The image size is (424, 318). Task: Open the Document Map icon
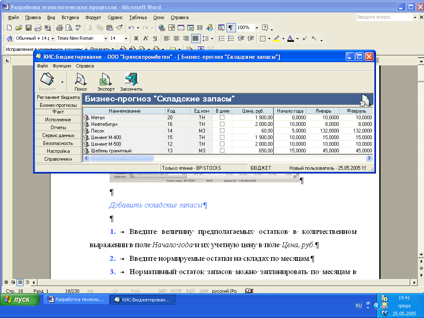221,28
